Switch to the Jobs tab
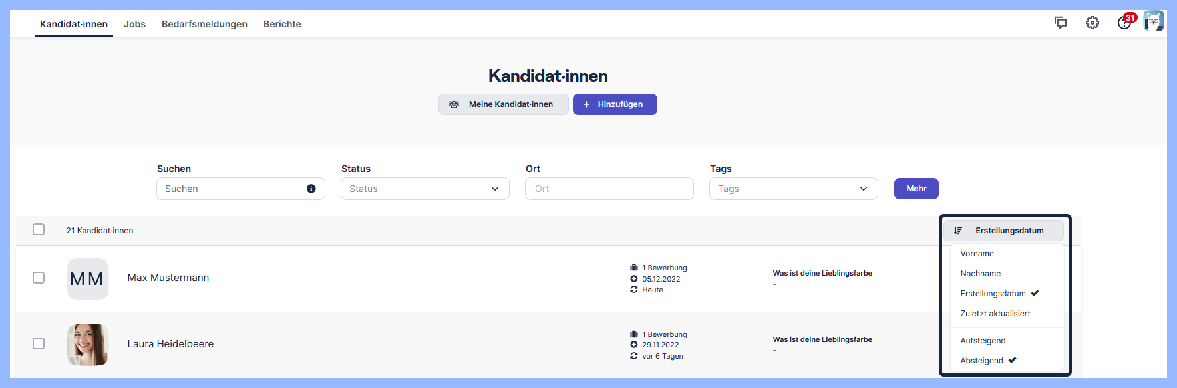The image size is (1177, 388). pyautogui.click(x=134, y=24)
